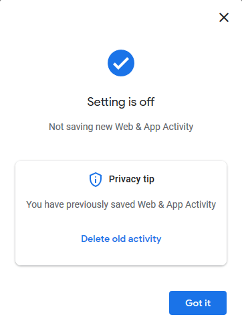Click the blue checkmark circle icon

pos(121,63)
